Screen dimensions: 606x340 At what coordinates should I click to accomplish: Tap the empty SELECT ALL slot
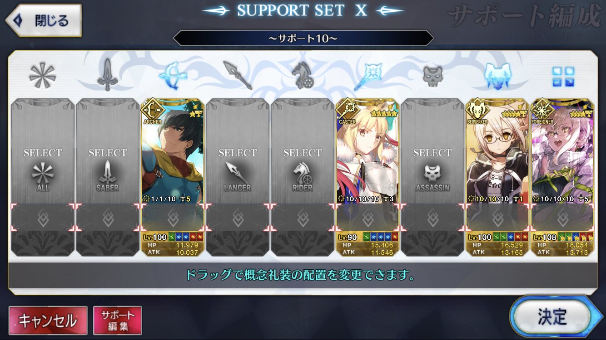(43, 177)
